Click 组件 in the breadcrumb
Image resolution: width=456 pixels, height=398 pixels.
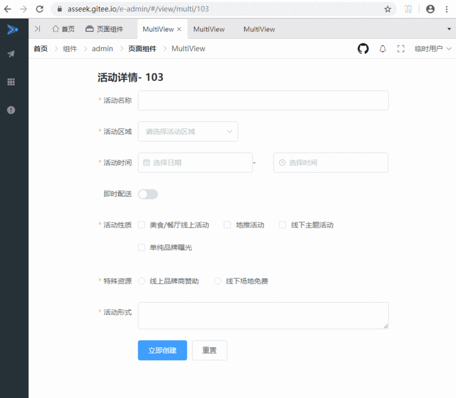[70, 48]
